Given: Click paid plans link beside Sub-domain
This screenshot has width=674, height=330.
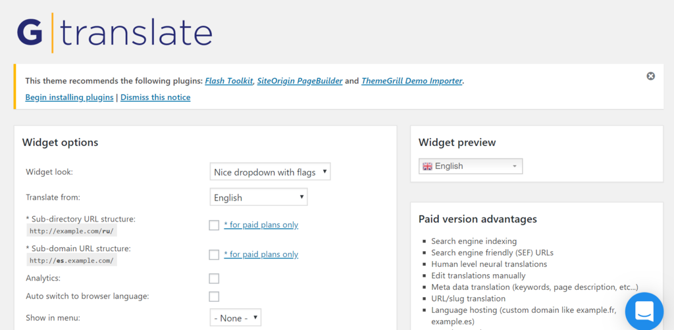Looking at the screenshot, I should point(261,254).
